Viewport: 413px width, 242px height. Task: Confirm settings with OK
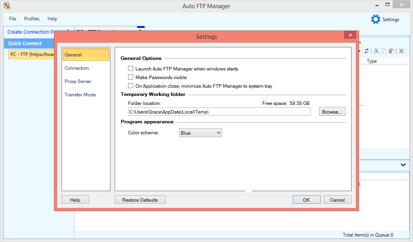coord(307,199)
